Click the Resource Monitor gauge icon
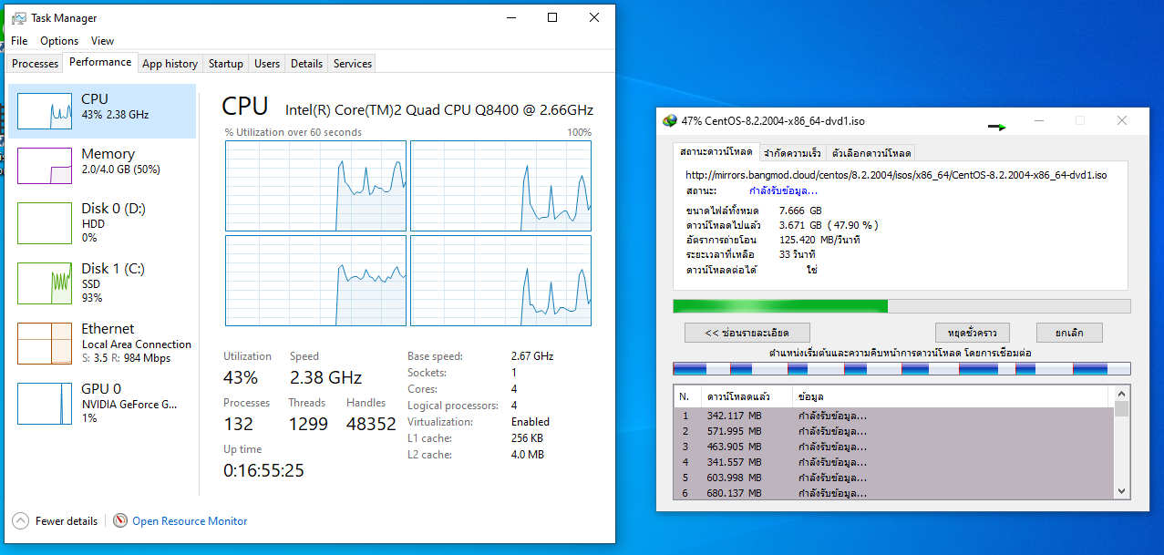This screenshot has height=555, width=1164. [x=120, y=521]
